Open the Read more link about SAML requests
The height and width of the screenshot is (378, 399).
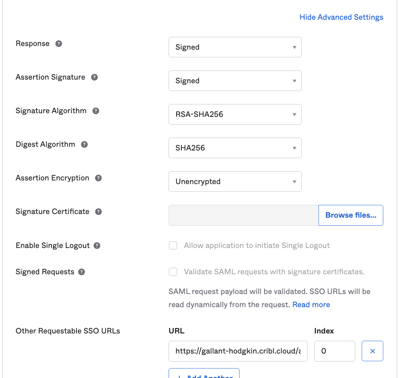(x=311, y=304)
